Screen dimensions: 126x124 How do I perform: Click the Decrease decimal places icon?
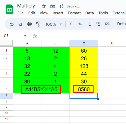(x=89, y=24)
